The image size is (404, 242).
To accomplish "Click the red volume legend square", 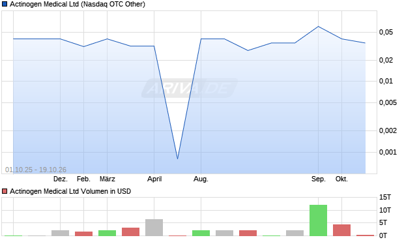I will pos(5,191).
